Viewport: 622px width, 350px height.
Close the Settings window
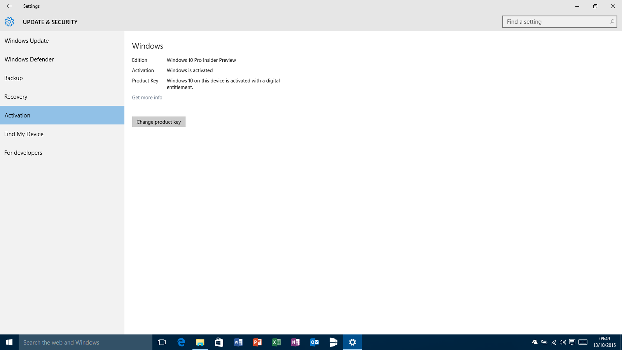[x=613, y=6]
